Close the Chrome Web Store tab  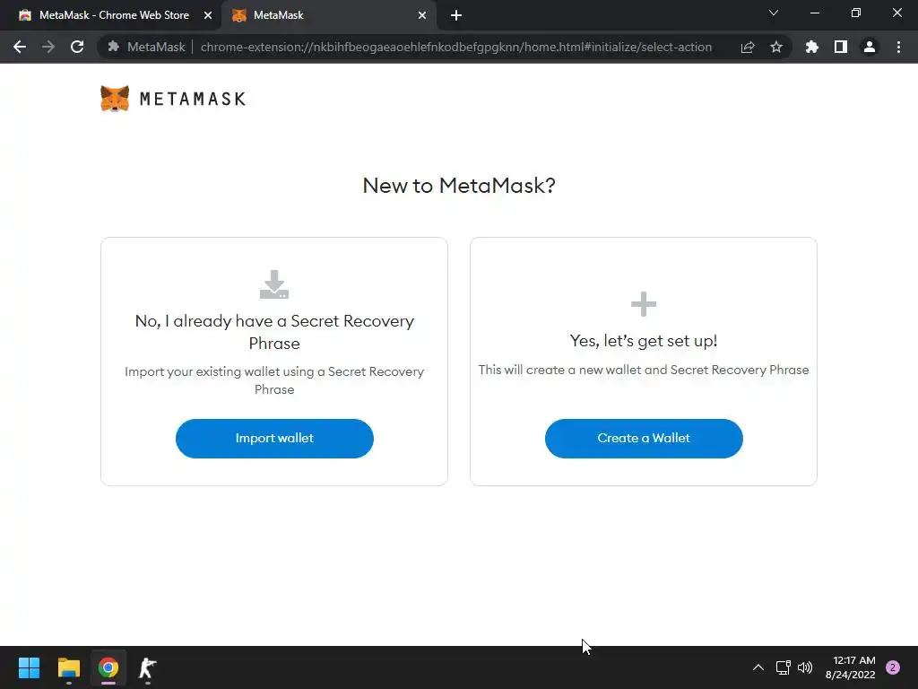tap(208, 16)
